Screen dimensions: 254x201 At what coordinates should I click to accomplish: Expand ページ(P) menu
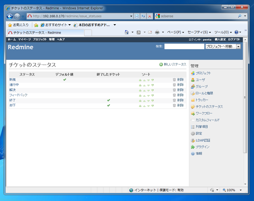point(176,32)
